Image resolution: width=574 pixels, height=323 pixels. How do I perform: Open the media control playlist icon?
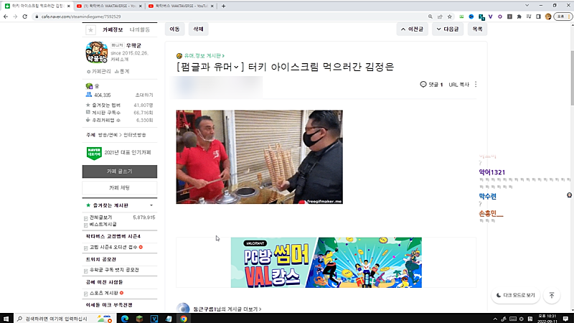(x=529, y=17)
